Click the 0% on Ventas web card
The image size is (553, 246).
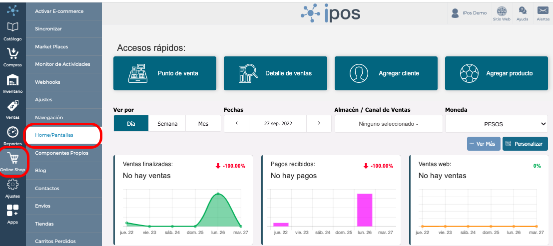coord(537,166)
